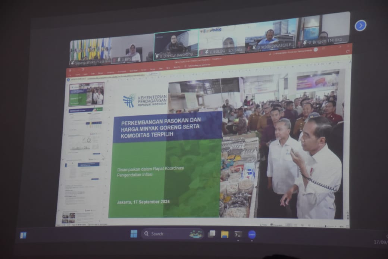Click the taskbar date in system tray
Image resolution: width=388 pixels, height=259 pixels.
(381, 242)
